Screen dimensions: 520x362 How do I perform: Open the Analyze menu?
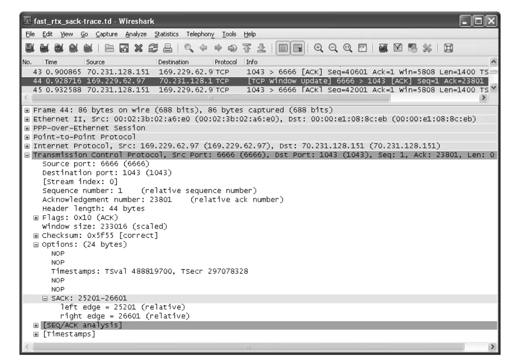click(x=136, y=34)
